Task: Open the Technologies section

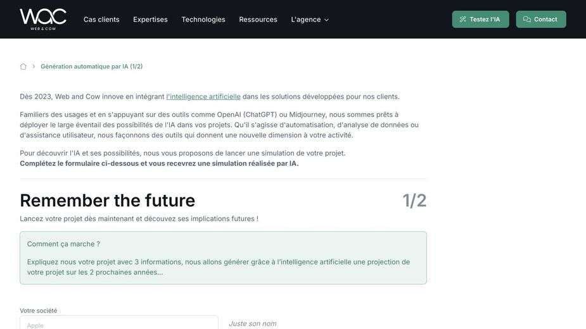Action: pyautogui.click(x=203, y=20)
